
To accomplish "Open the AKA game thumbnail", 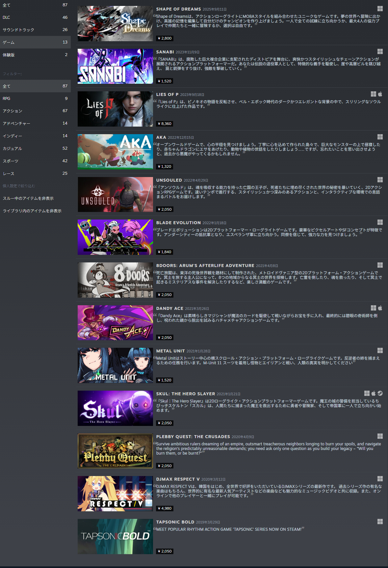I will [115, 152].
